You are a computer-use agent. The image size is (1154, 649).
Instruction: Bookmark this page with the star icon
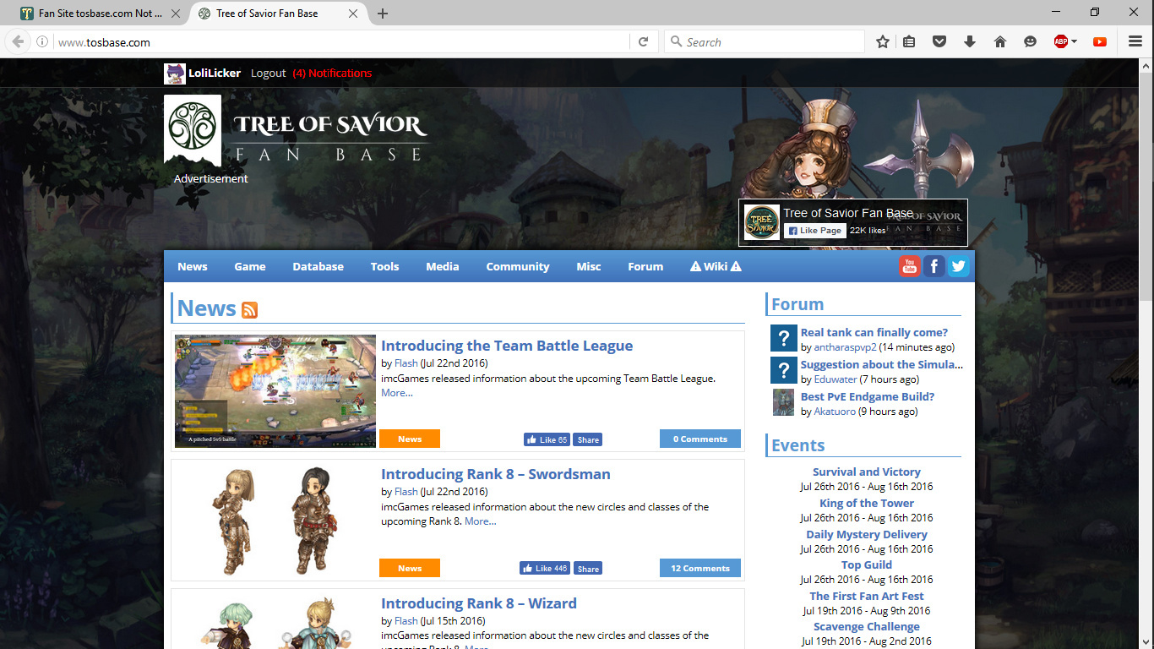(x=883, y=41)
